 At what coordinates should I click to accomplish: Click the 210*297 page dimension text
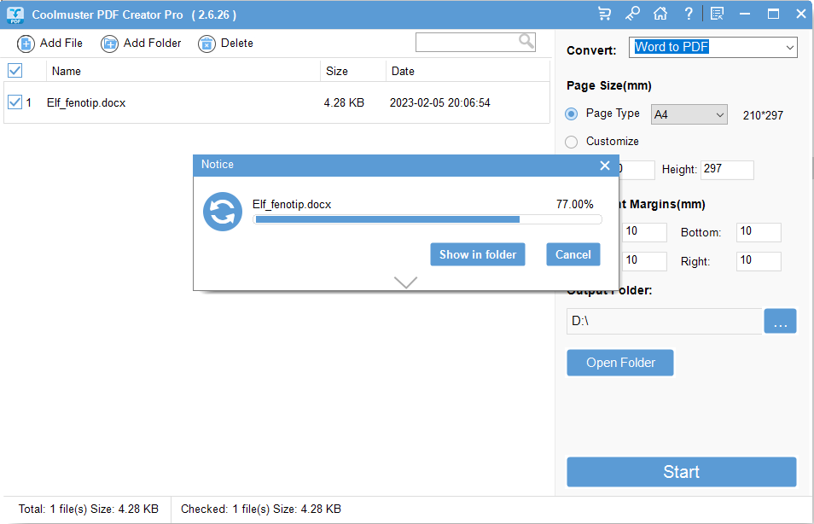pos(763,115)
